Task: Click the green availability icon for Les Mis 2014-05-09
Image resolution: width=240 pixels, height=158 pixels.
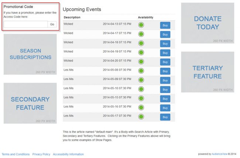Action: [x=141, y=80]
